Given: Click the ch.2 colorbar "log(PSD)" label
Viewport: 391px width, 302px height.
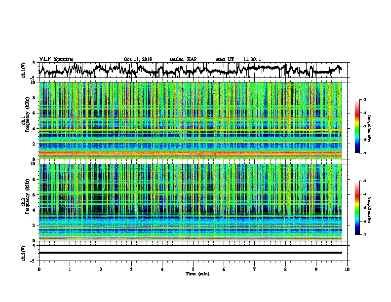Looking at the screenshot, I should point(369,210).
